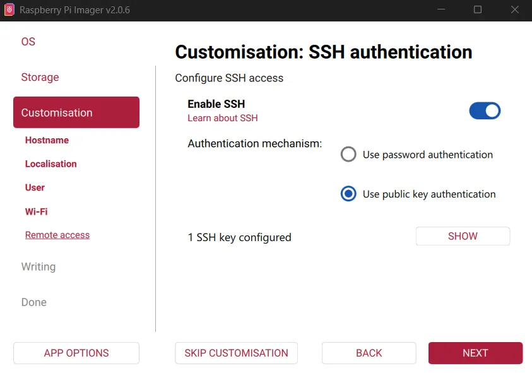Screen dimensions: 532x373
Task: Proceed by clicking NEXT
Action: [x=475, y=353]
